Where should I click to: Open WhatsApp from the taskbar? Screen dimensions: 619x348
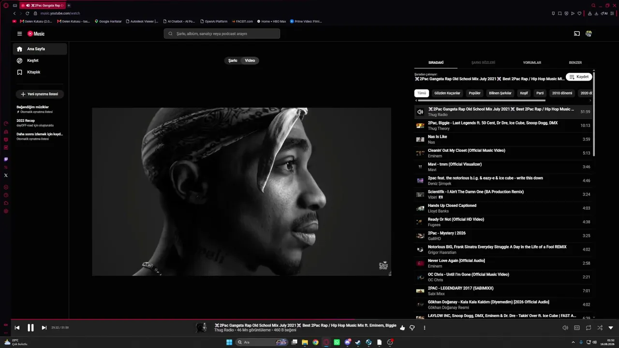coord(337,342)
